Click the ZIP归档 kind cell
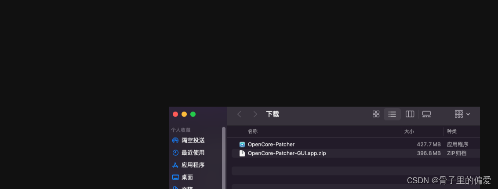The width and height of the screenshot is (498, 189). [456, 153]
